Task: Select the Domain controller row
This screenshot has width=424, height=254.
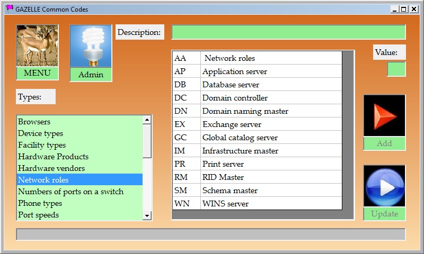Action: tap(258, 98)
